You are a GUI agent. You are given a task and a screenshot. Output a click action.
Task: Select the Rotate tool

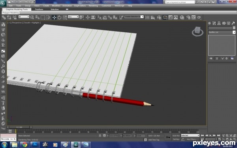tap(59, 17)
